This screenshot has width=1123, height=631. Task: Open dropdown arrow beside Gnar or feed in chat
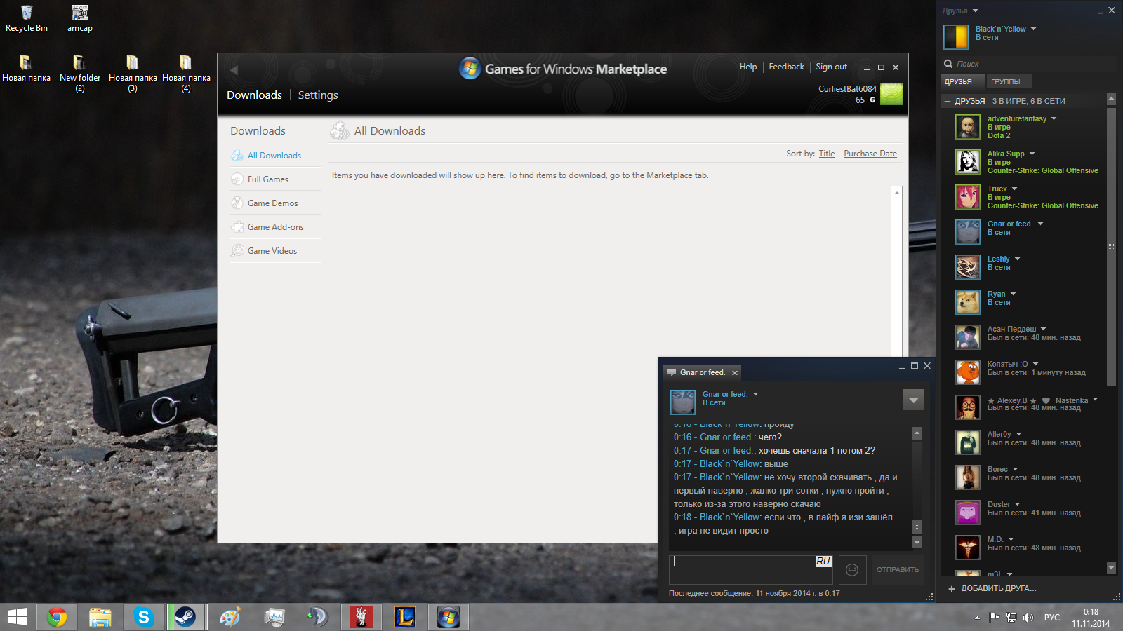point(755,394)
